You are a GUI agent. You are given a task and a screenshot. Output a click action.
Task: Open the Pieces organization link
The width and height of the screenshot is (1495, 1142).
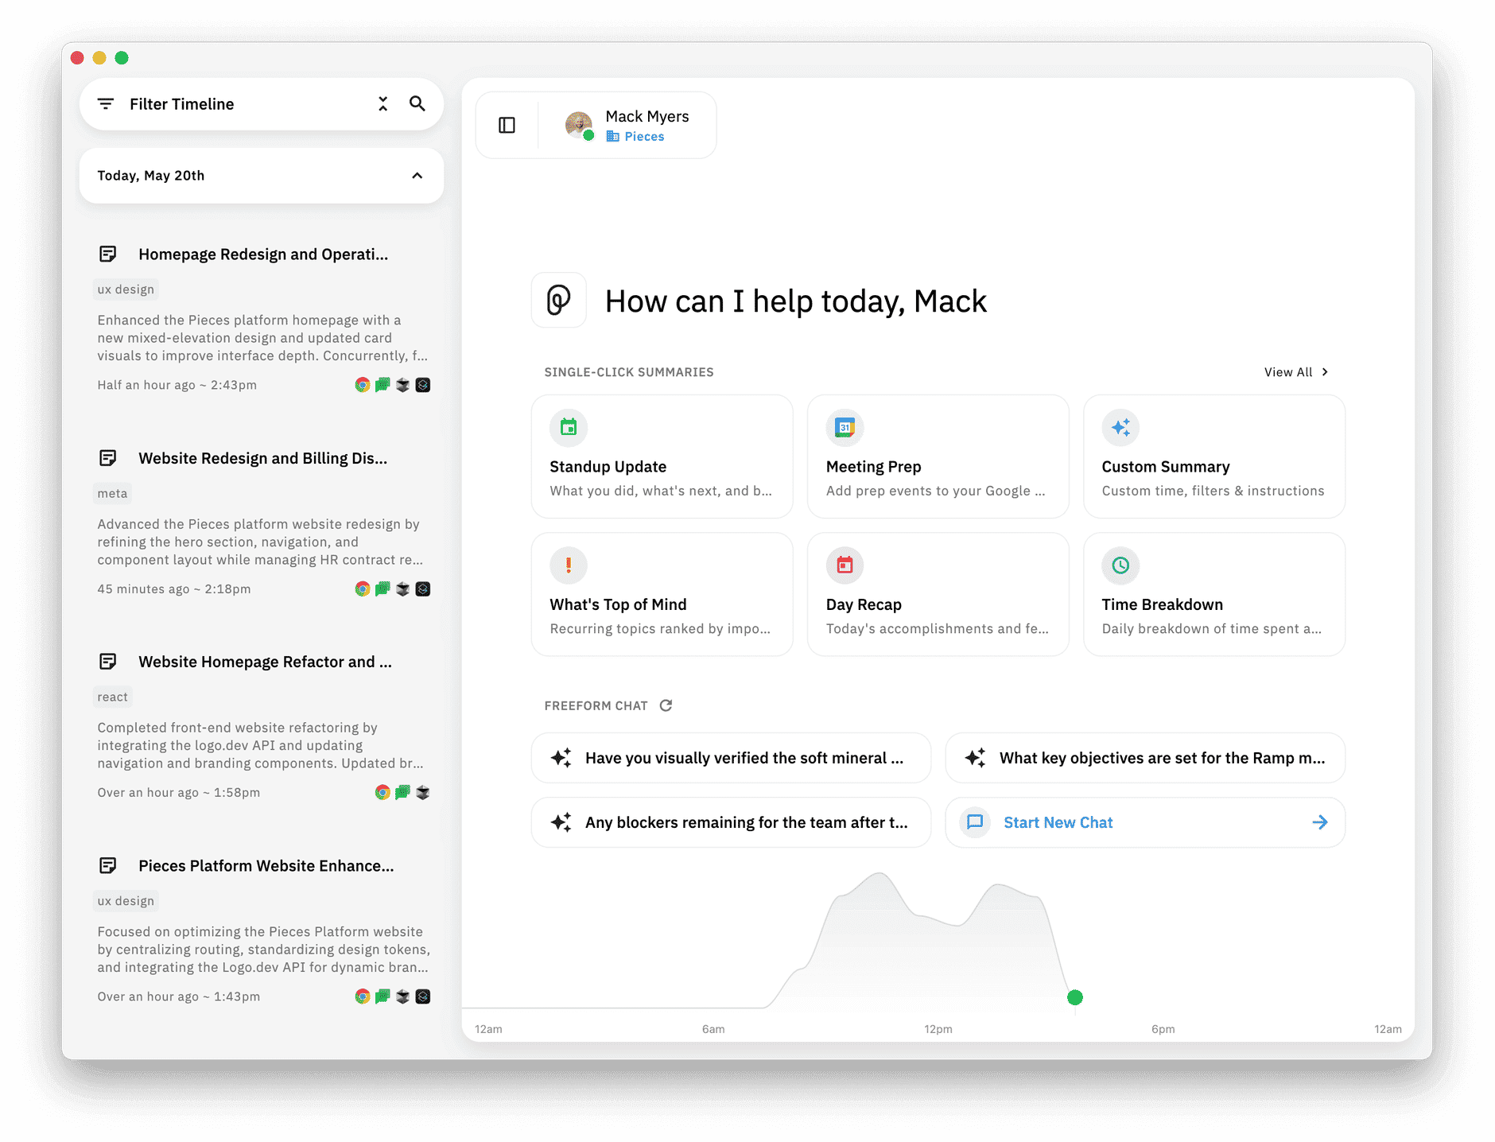pyautogui.click(x=635, y=137)
